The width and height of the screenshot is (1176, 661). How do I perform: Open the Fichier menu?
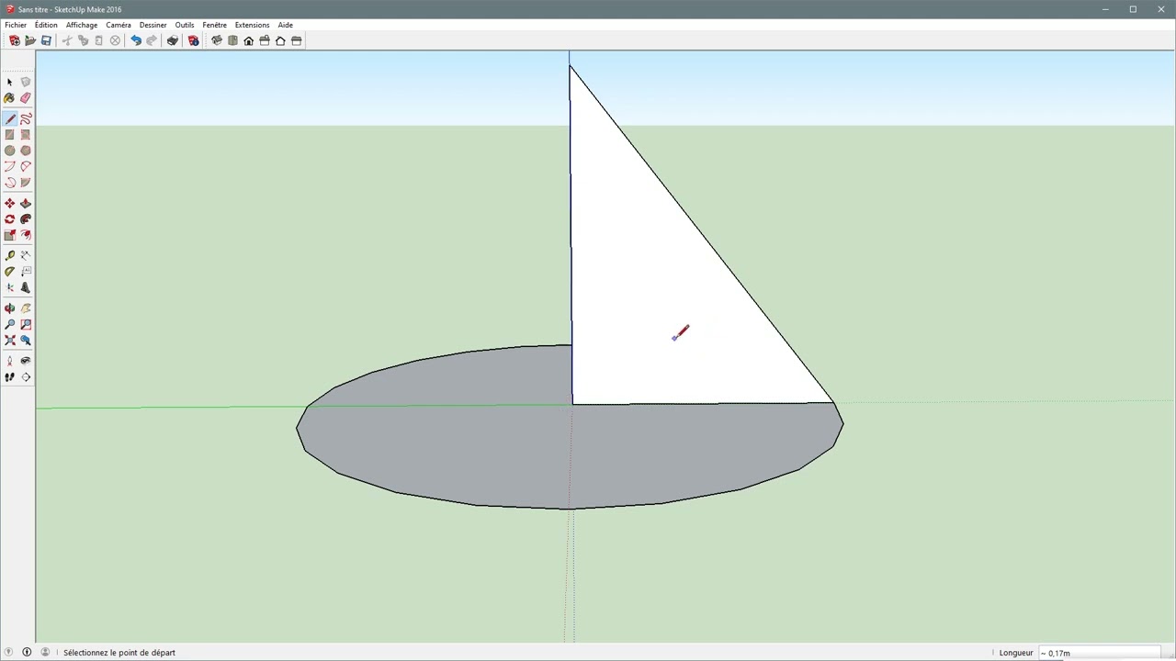click(x=16, y=25)
